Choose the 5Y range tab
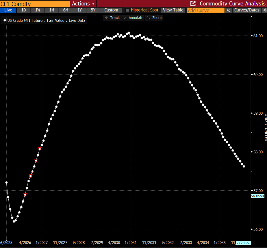Screen dimensions: 267x248 pyautogui.click(x=93, y=10)
